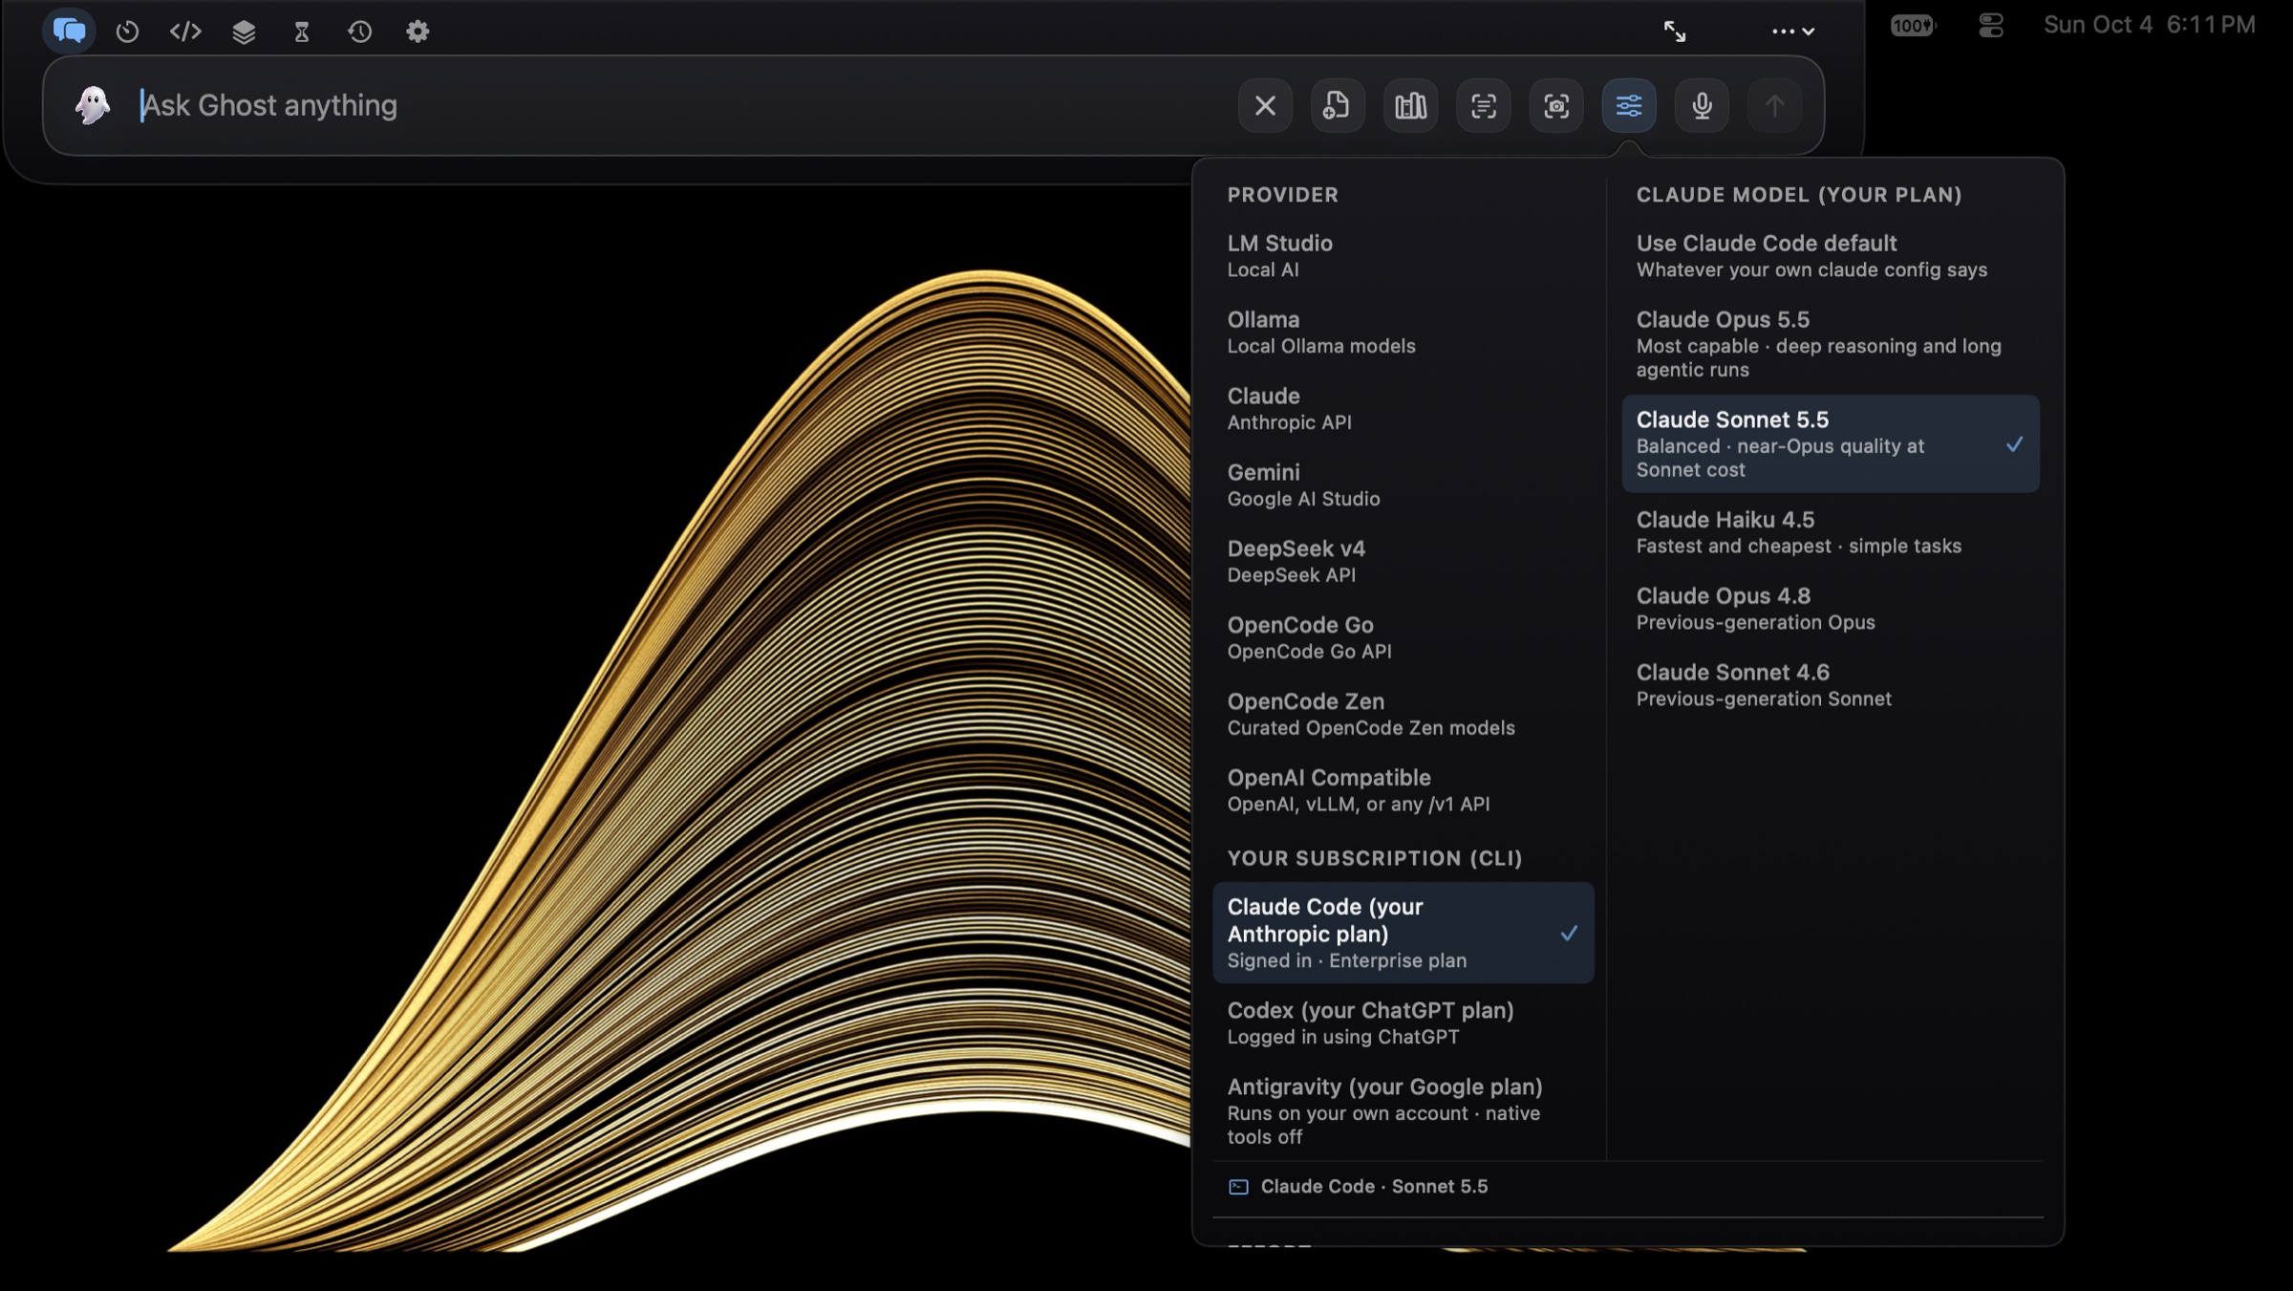Viewport: 2293px width, 1291px height.
Task: Open the chat bubbles tab icon
Action: click(x=69, y=31)
